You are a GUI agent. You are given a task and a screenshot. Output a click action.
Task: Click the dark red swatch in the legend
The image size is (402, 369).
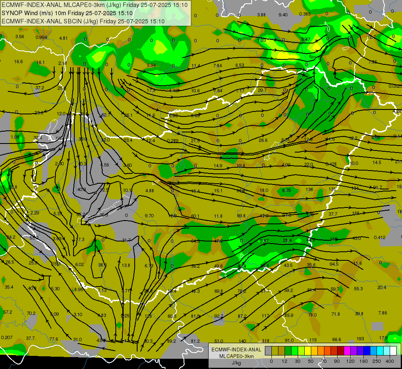click(x=340, y=351)
